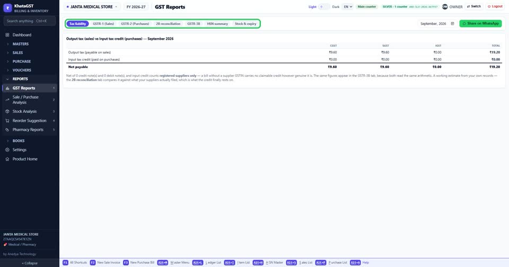Click the Alt+S Sales List badge

point(291,262)
